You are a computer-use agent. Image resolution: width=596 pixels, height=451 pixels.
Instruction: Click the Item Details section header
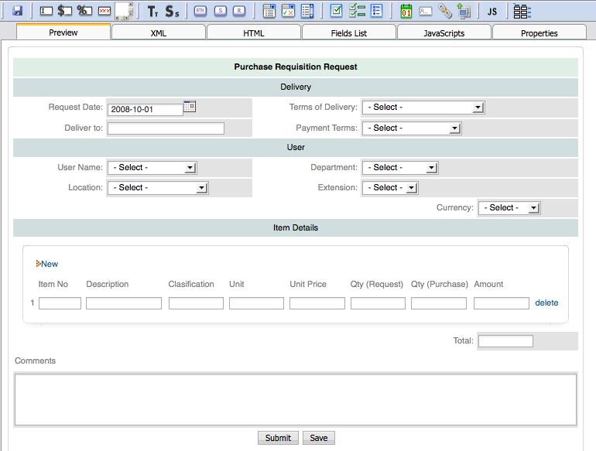(296, 227)
